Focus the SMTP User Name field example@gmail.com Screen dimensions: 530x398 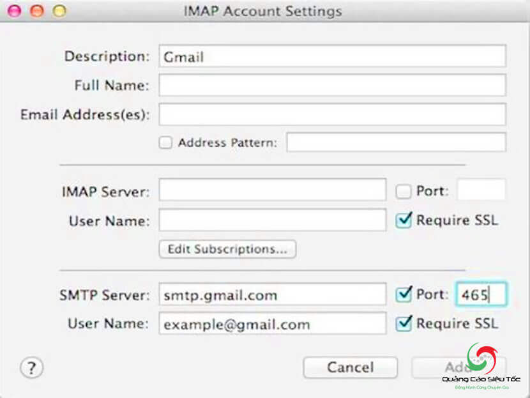pos(273,324)
